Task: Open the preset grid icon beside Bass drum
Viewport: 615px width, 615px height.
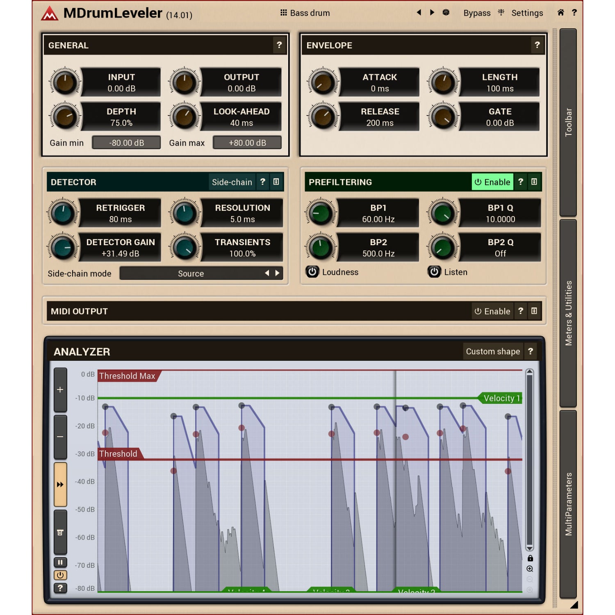Action: tap(283, 13)
